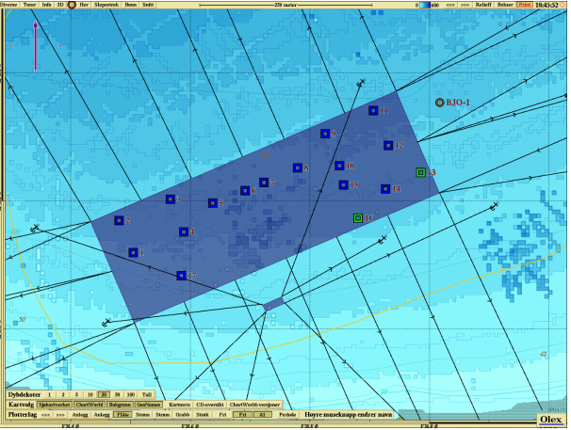571x430 pixels.
Task: Select green square marker number 13
Action: (x=420, y=172)
